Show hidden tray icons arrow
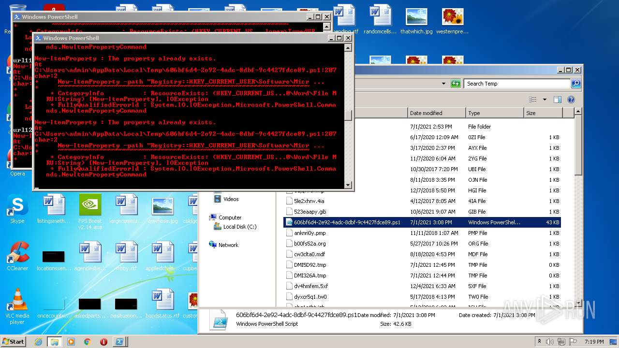 coord(539,341)
